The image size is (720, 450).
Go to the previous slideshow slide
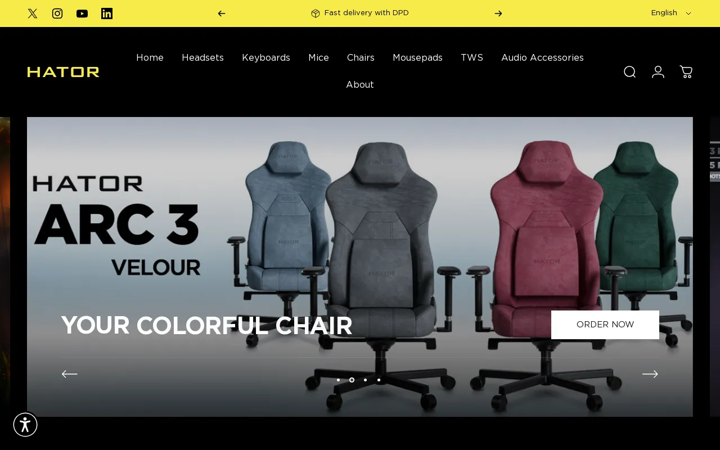click(70, 374)
